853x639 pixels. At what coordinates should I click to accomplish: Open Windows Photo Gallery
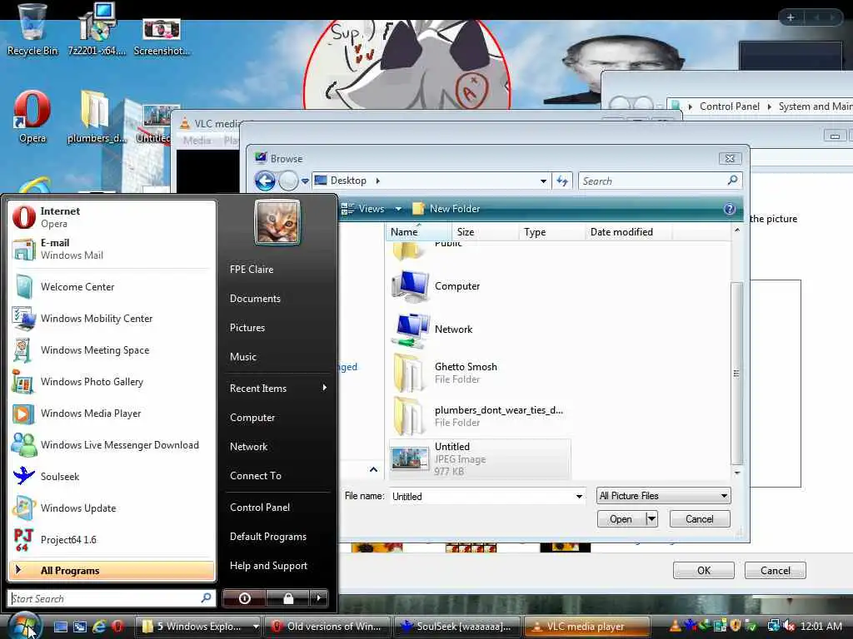(112, 381)
